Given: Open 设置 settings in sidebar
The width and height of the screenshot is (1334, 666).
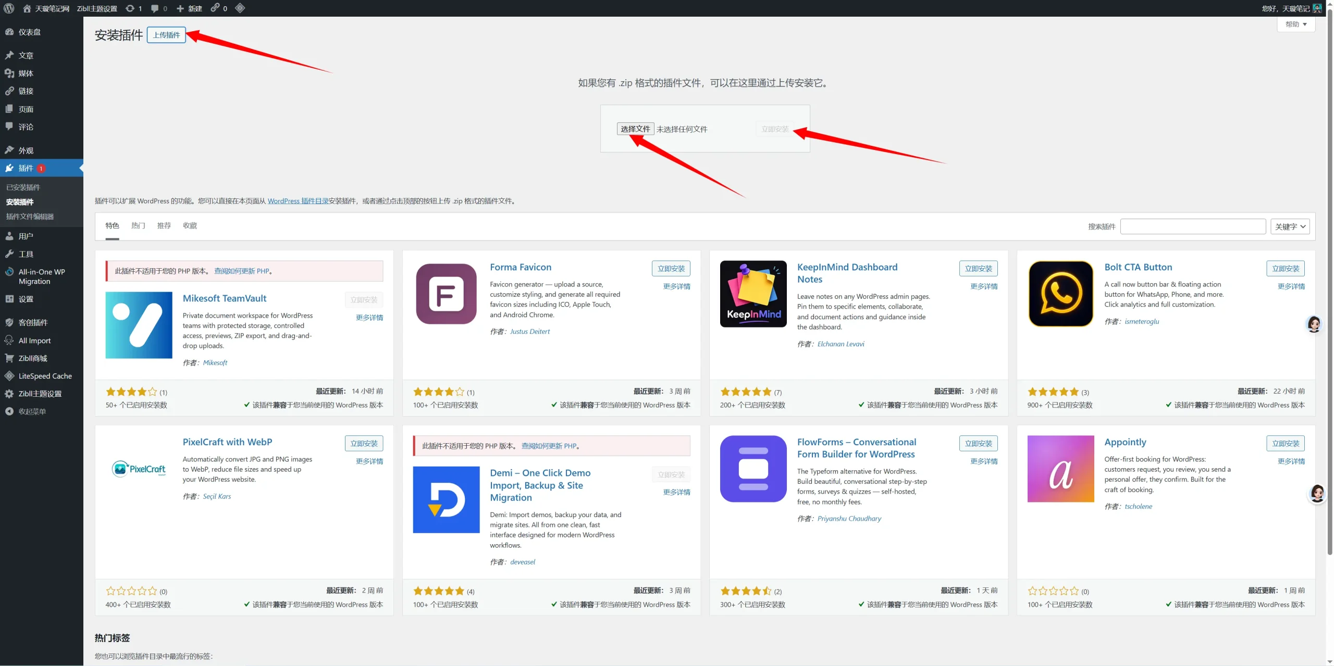Looking at the screenshot, I should point(42,299).
